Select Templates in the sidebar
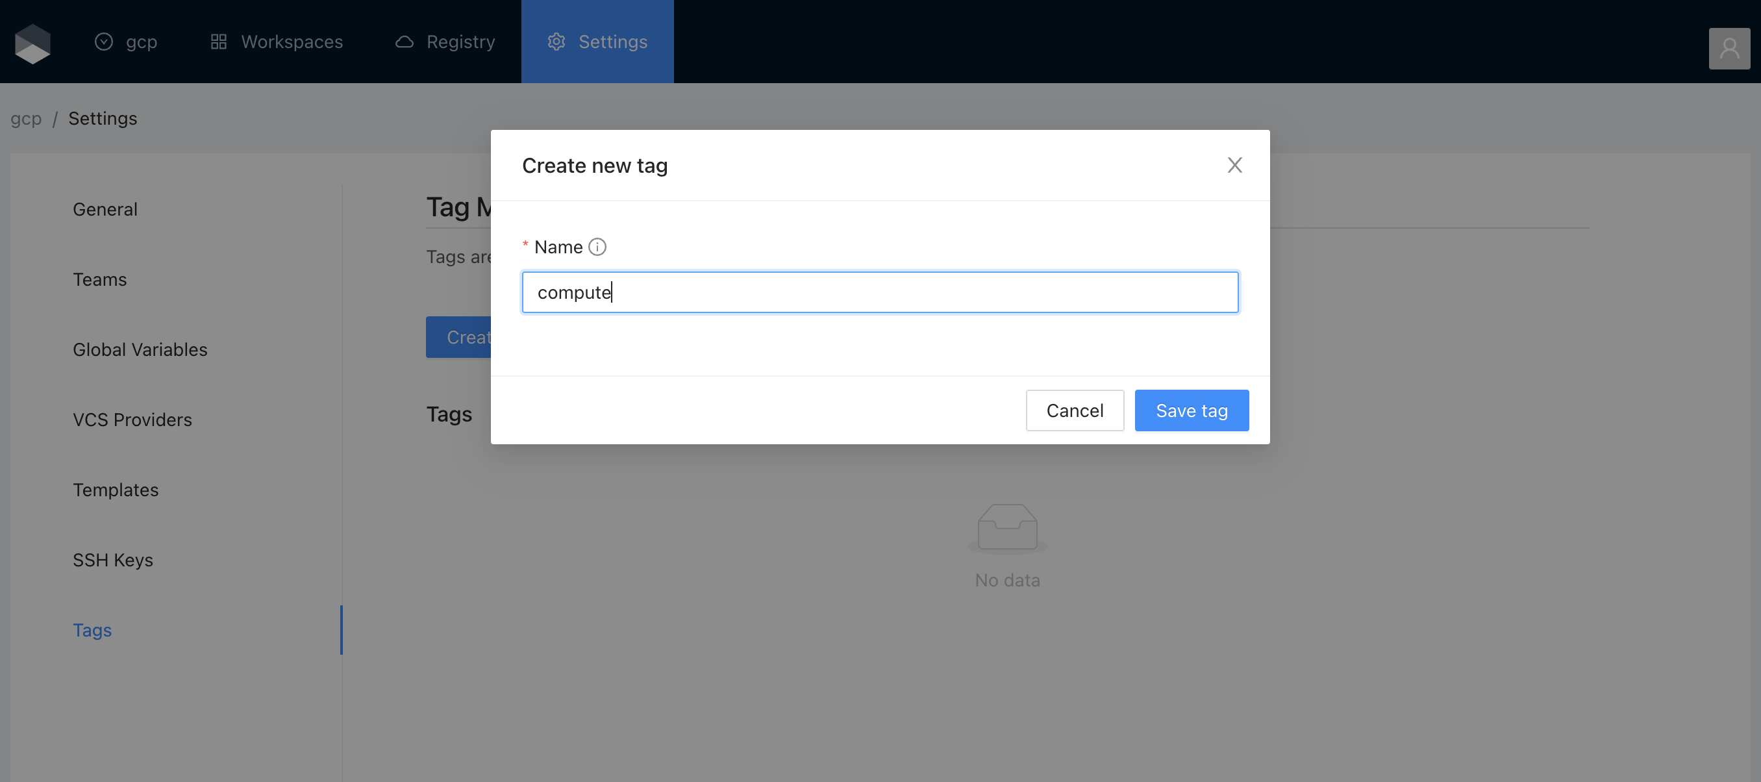Screen dimensions: 1761x782 tap(116, 490)
